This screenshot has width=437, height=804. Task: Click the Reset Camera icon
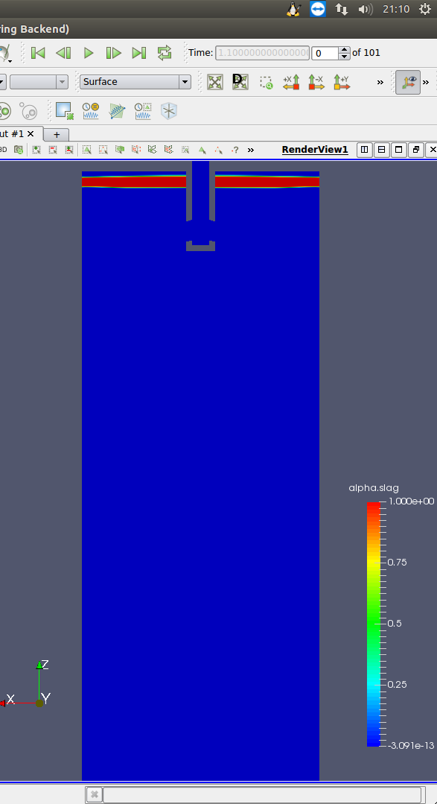215,82
